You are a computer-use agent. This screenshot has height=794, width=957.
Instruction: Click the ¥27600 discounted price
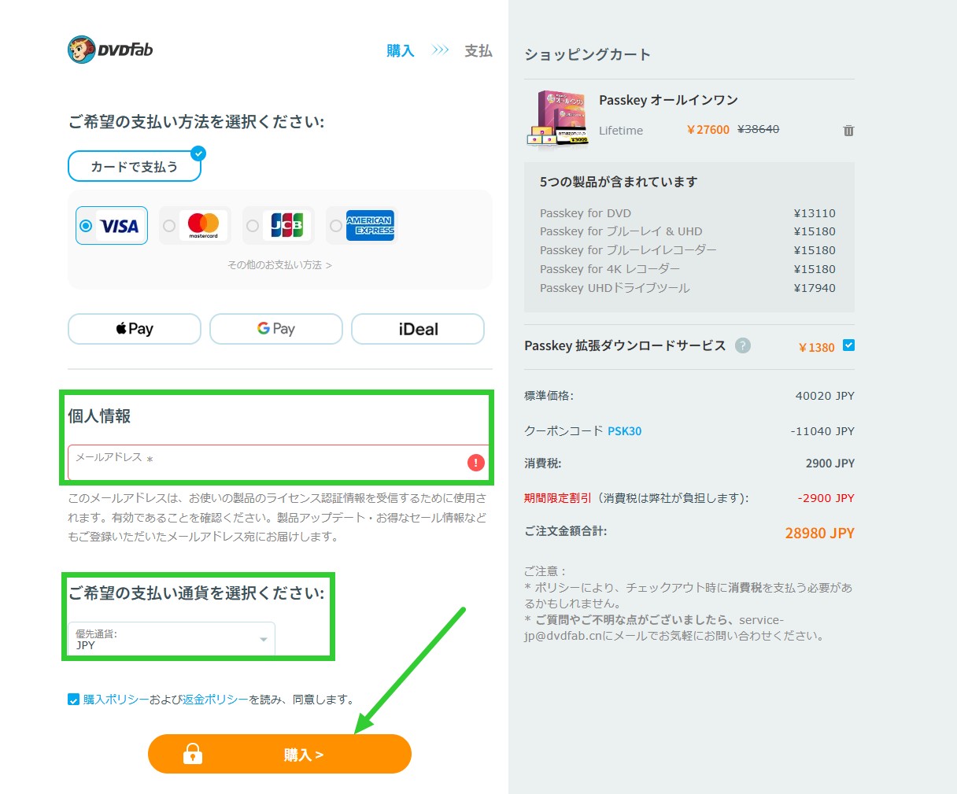(x=708, y=130)
